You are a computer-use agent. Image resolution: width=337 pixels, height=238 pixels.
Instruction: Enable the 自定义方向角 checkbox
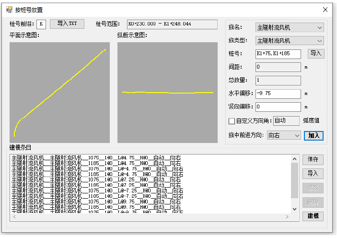tap(232, 121)
